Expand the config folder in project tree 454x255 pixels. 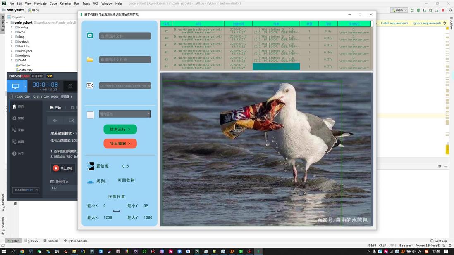click(12, 27)
